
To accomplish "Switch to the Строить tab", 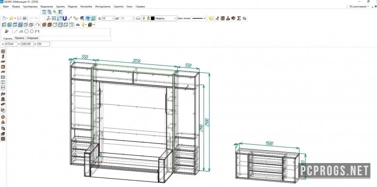I will pos(8,39).
